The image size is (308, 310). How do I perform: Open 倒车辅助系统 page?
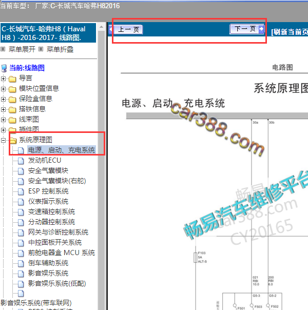pyautogui.click(x=48, y=263)
